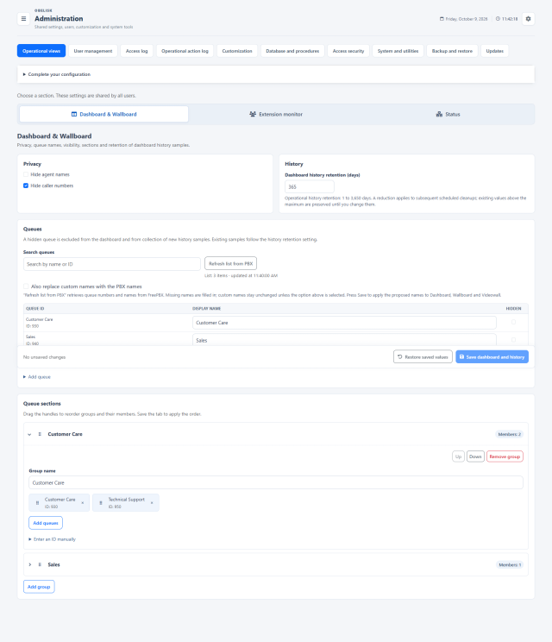Remove Technical Support queue chip with x
Screen dimensions: 552x642
152,503
